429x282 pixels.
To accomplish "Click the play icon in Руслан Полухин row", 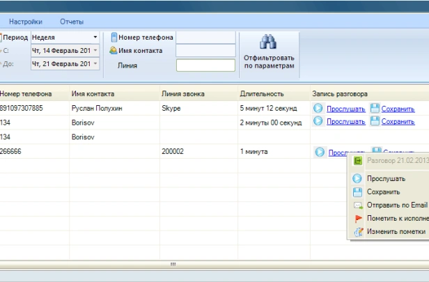I will click(318, 109).
